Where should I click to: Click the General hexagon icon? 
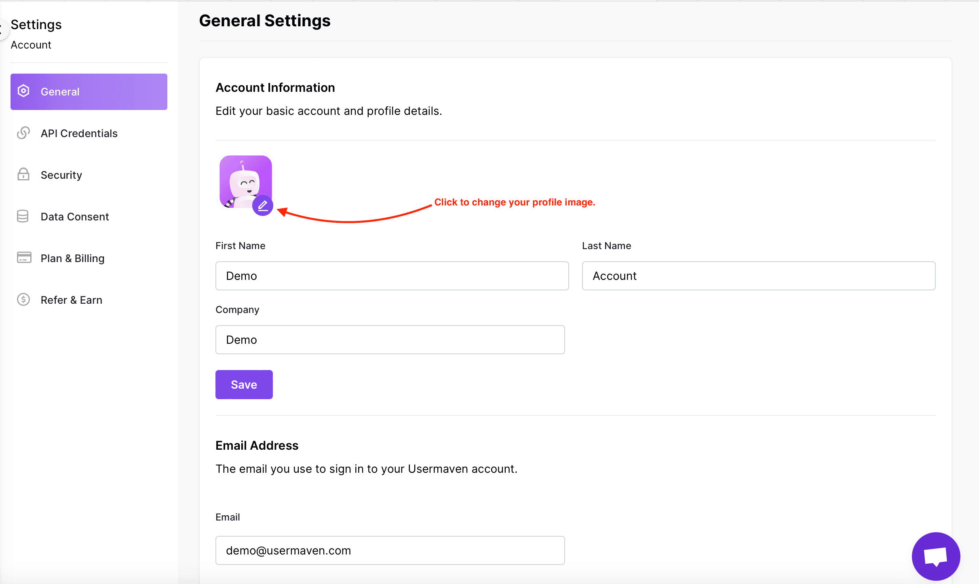point(23,91)
